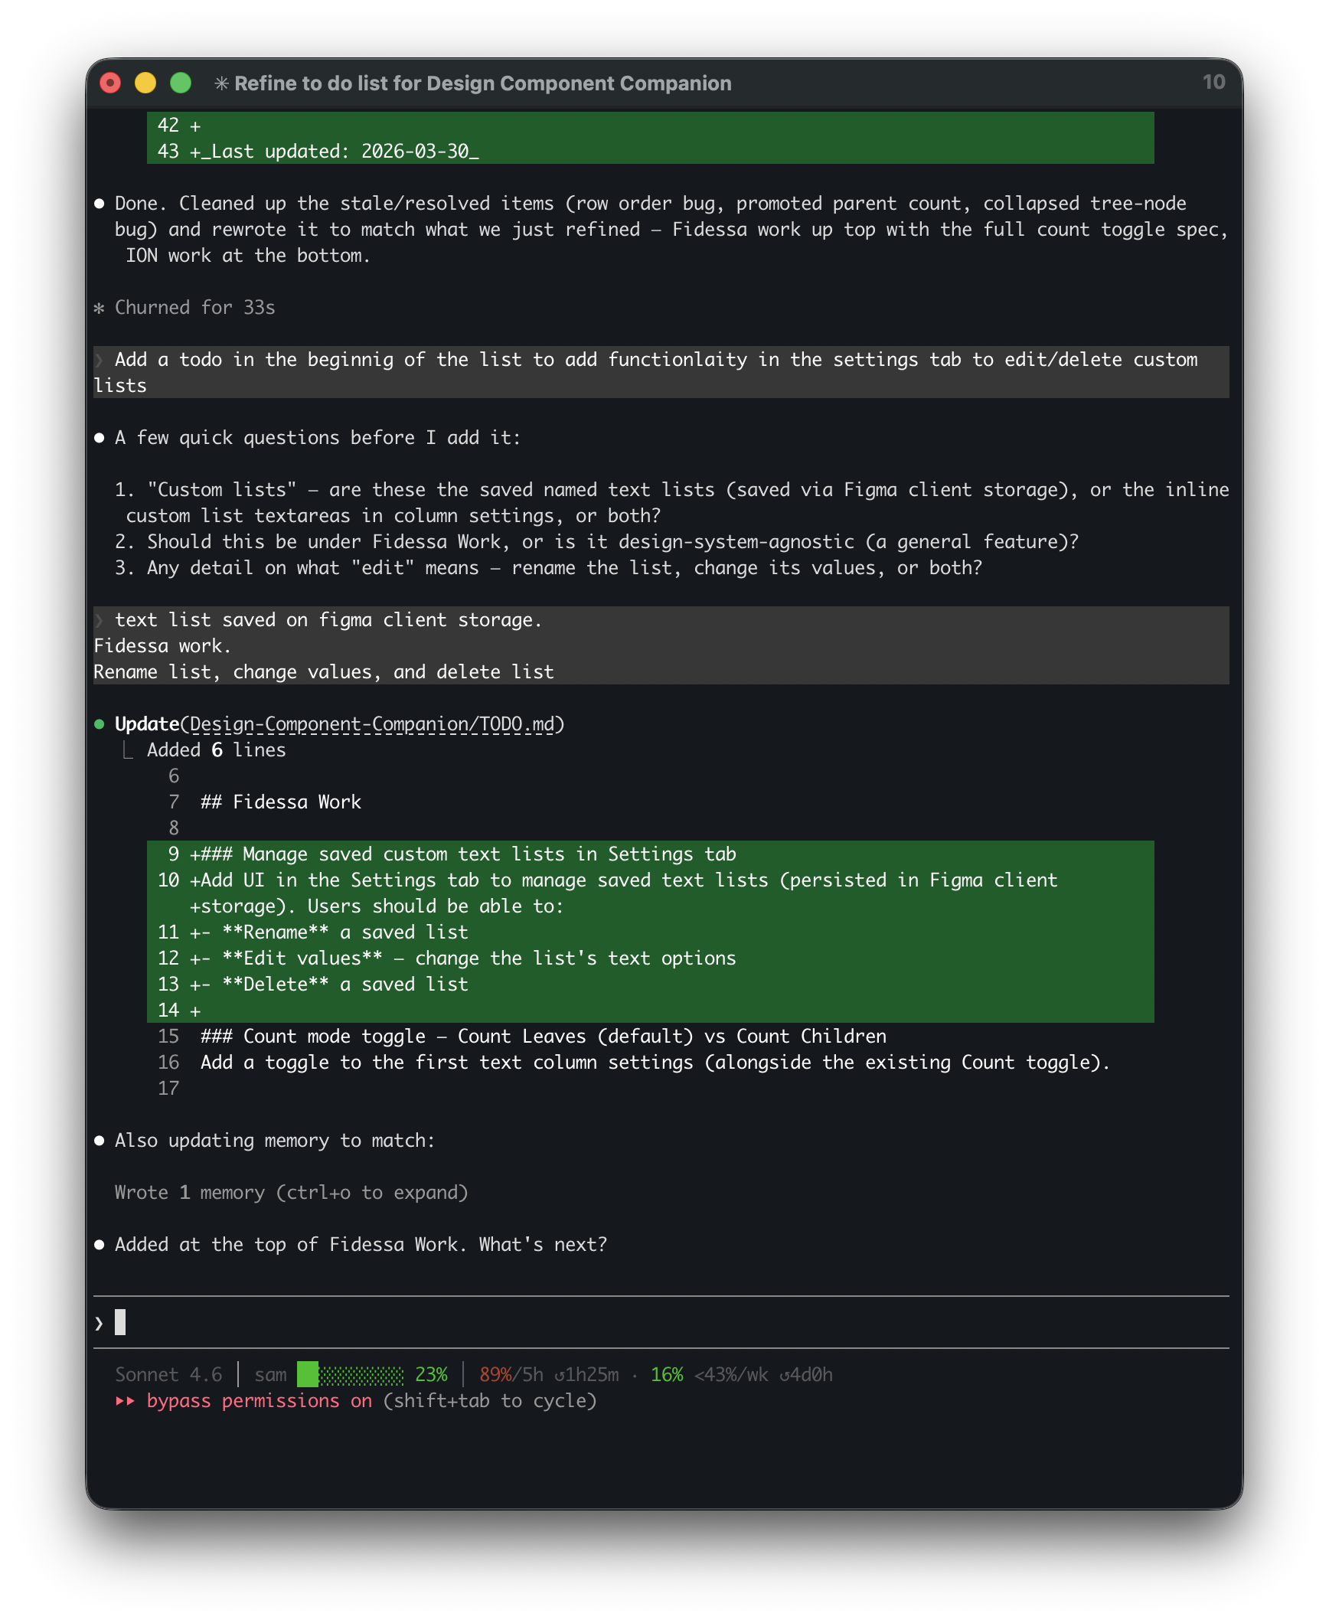The image size is (1329, 1623).
Task: Toggle the sam account indicator in the status bar
Action: pyautogui.click(x=273, y=1374)
